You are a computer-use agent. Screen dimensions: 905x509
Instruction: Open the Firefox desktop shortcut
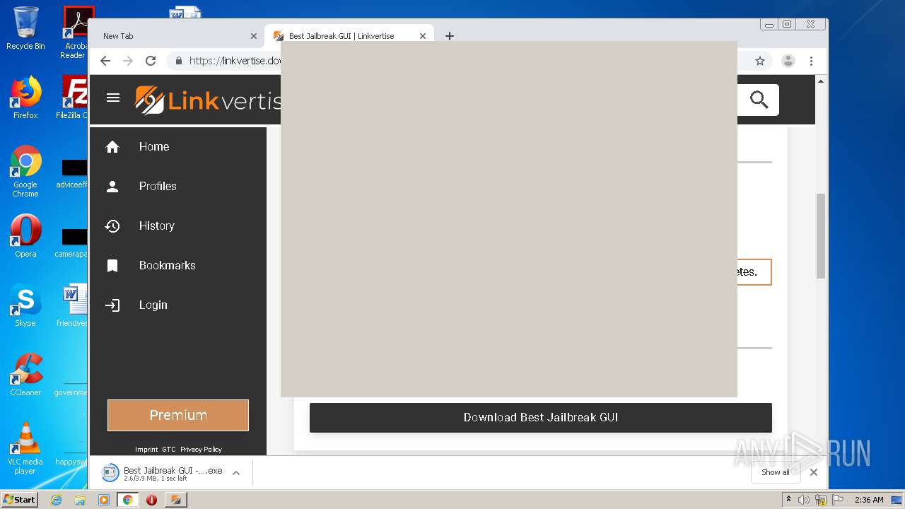tap(25, 98)
